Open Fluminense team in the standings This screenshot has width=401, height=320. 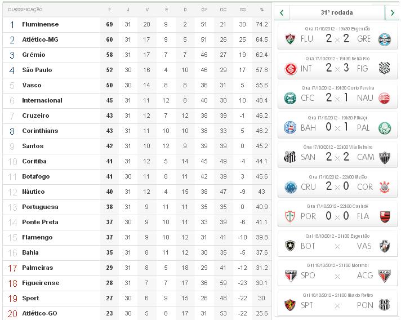[40, 24]
